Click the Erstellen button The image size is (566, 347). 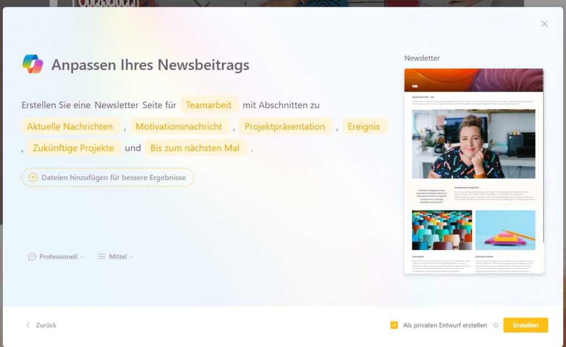click(526, 325)
